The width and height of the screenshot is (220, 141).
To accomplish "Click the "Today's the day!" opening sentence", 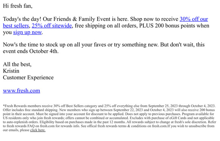I will 22,19.
